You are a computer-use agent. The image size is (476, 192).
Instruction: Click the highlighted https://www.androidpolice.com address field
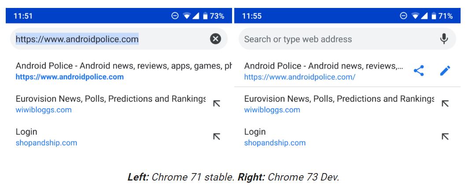pyautogui.click(x=77, y=39)
